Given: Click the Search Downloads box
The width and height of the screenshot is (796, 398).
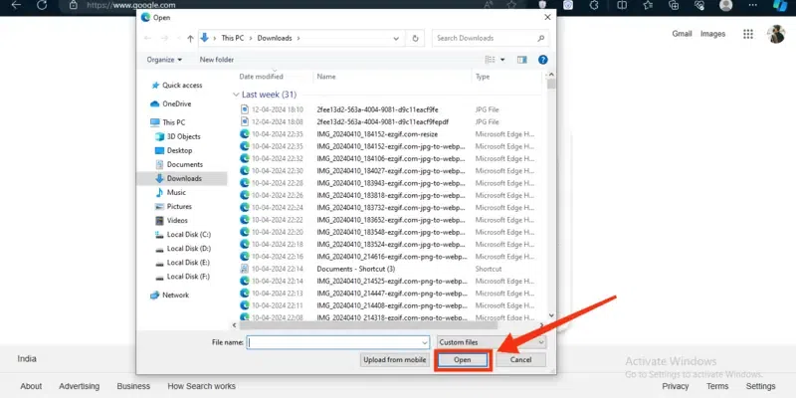Looking at the screenshot, I should tap(491, 38).
